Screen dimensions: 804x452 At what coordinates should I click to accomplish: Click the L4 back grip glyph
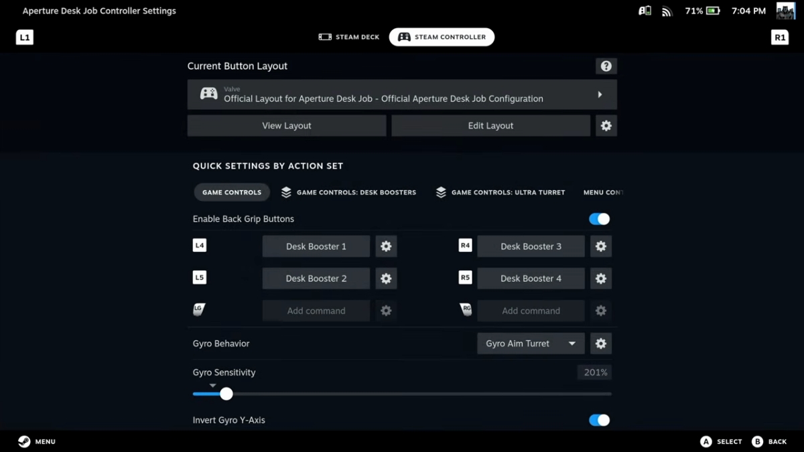(200, 246)
